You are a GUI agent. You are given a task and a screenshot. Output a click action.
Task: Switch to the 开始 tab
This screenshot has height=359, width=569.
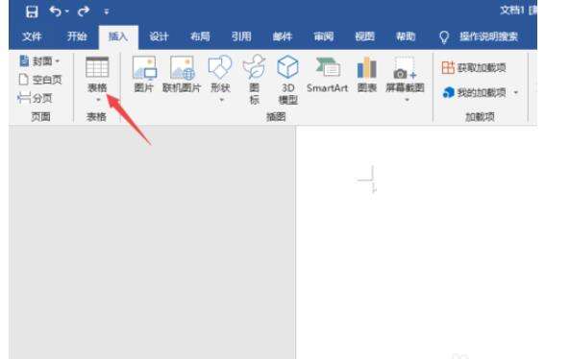tap(77, 36)
